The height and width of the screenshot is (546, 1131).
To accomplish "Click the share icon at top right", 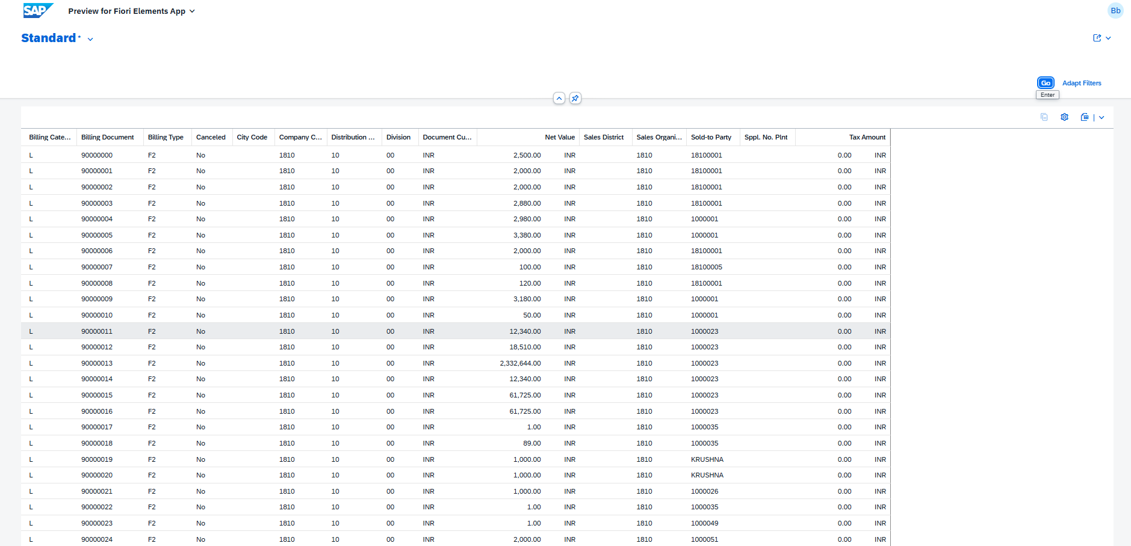I will pos(1097,38).
